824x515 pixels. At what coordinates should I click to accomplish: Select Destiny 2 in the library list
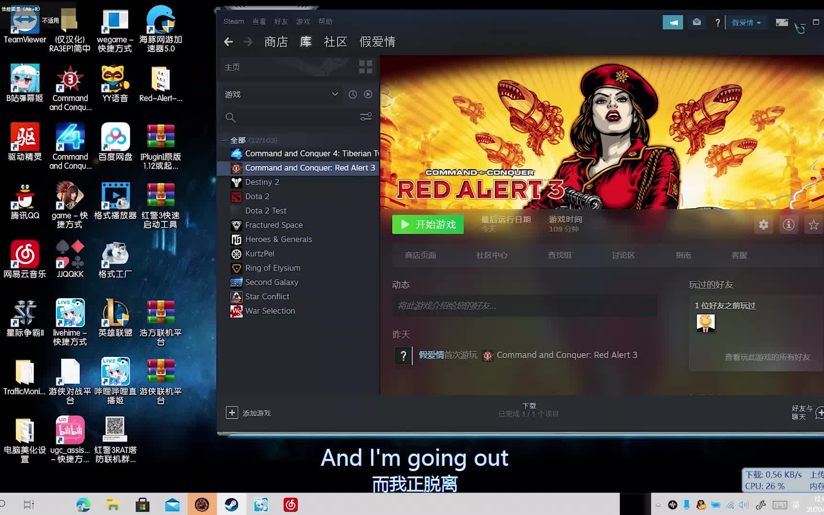[x=298, y=182]
